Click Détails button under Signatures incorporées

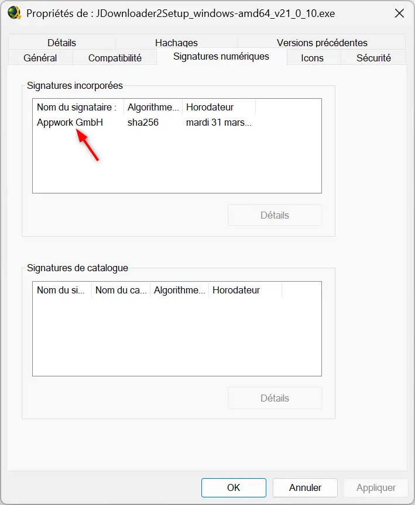(x=275, y=215)
